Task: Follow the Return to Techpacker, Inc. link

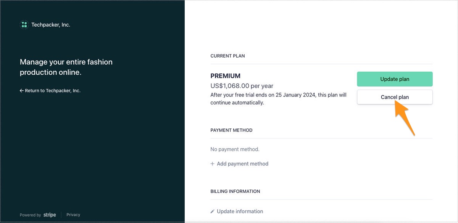Action: tap(53, 91)
